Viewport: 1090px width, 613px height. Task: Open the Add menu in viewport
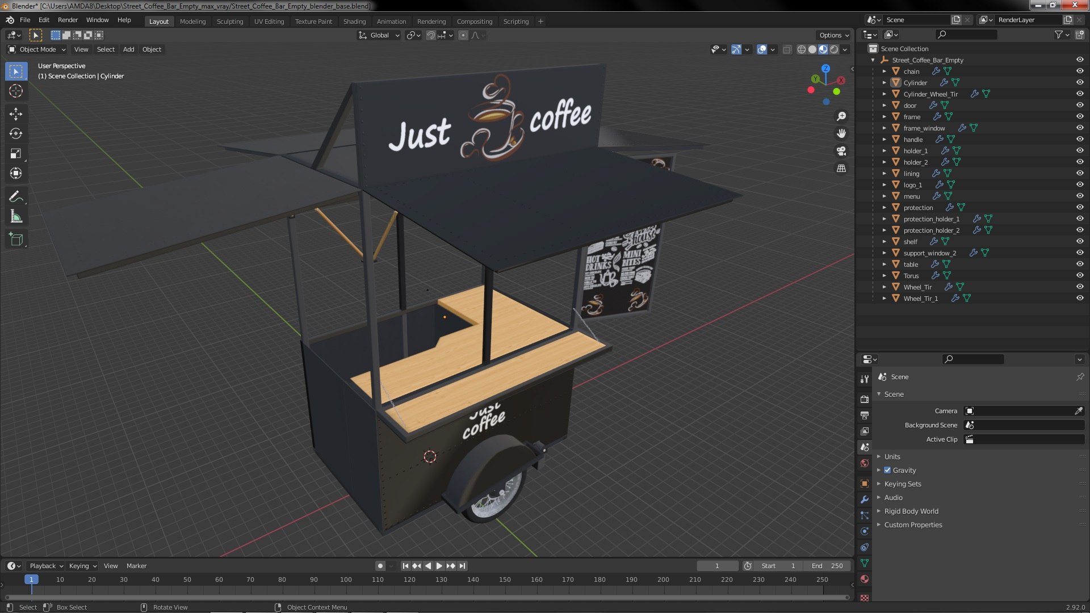(129, 49)
